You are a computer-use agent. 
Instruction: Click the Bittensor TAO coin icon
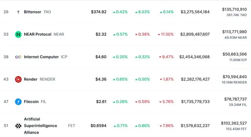point(18,12)
